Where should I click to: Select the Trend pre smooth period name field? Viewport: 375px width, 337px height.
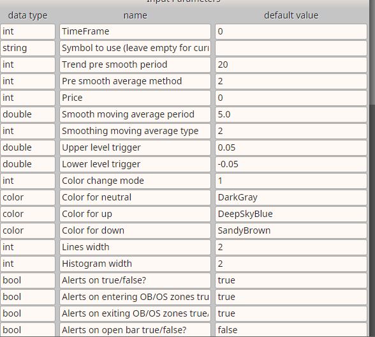[x=135, y=64]
